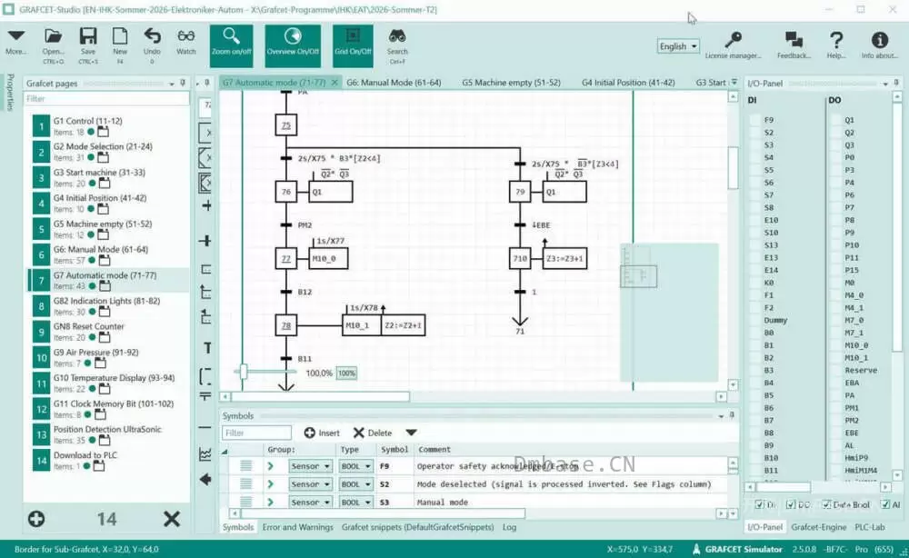This screenshot has width=909, height=558.
Task: Adjust the canvas zoom slider handle
Action: pos(244,372)
